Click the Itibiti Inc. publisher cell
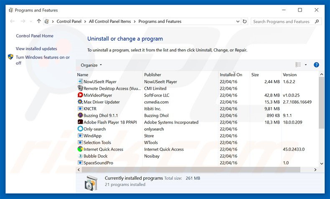Screen dimensions: 330x199 pyautogui.click(x=152, y=109)
